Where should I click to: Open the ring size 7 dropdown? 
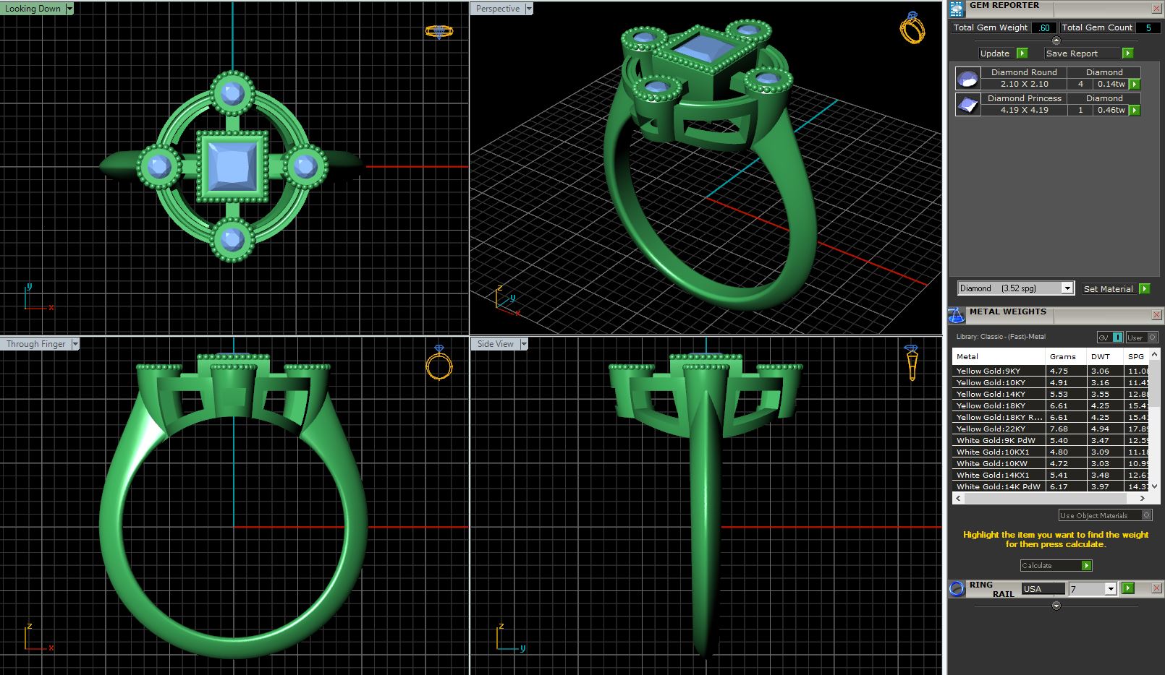pos(1110,589)
